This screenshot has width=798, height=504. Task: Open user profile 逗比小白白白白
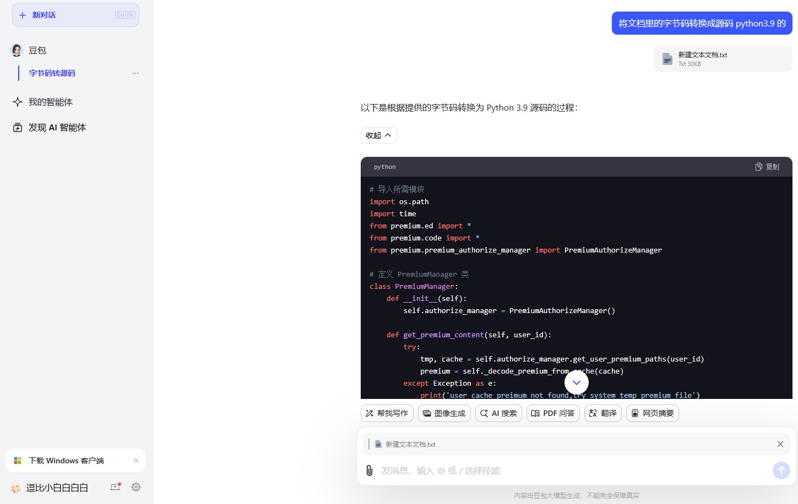point(57,487)
